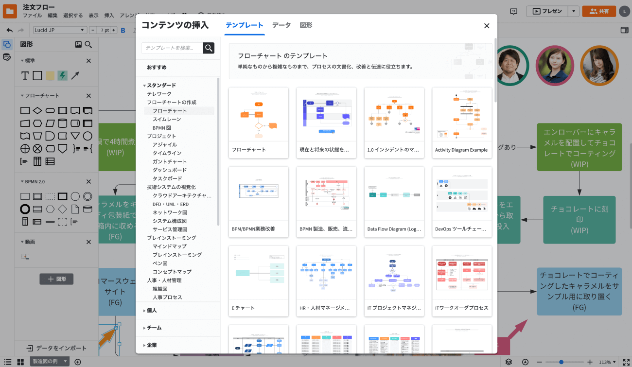Click the search magnifier button in template dialog

pos(209,48)
